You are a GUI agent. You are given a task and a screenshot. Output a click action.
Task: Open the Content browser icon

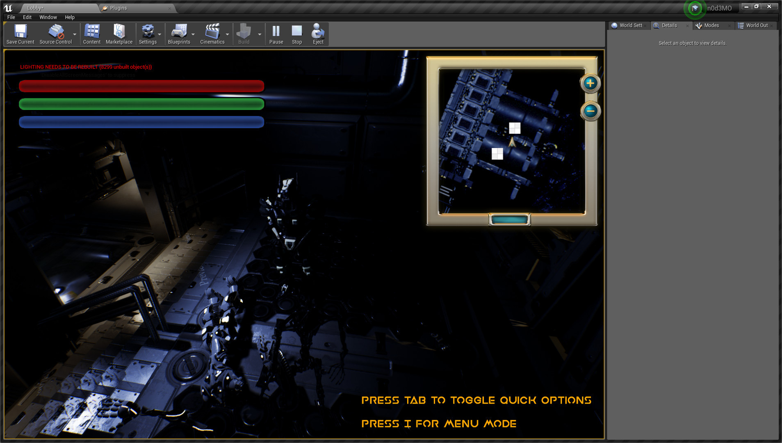pyautogui.click(x=91, y=34)
